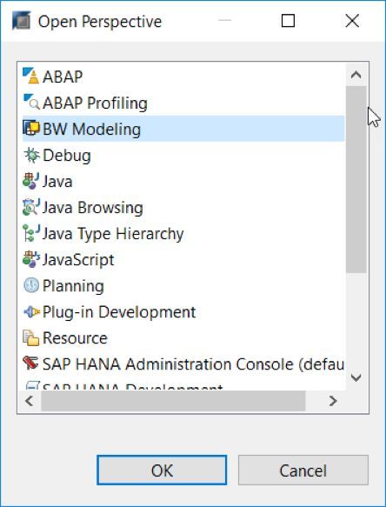
Task: Click the Planning clock icon
Action: tap(31, 285)
